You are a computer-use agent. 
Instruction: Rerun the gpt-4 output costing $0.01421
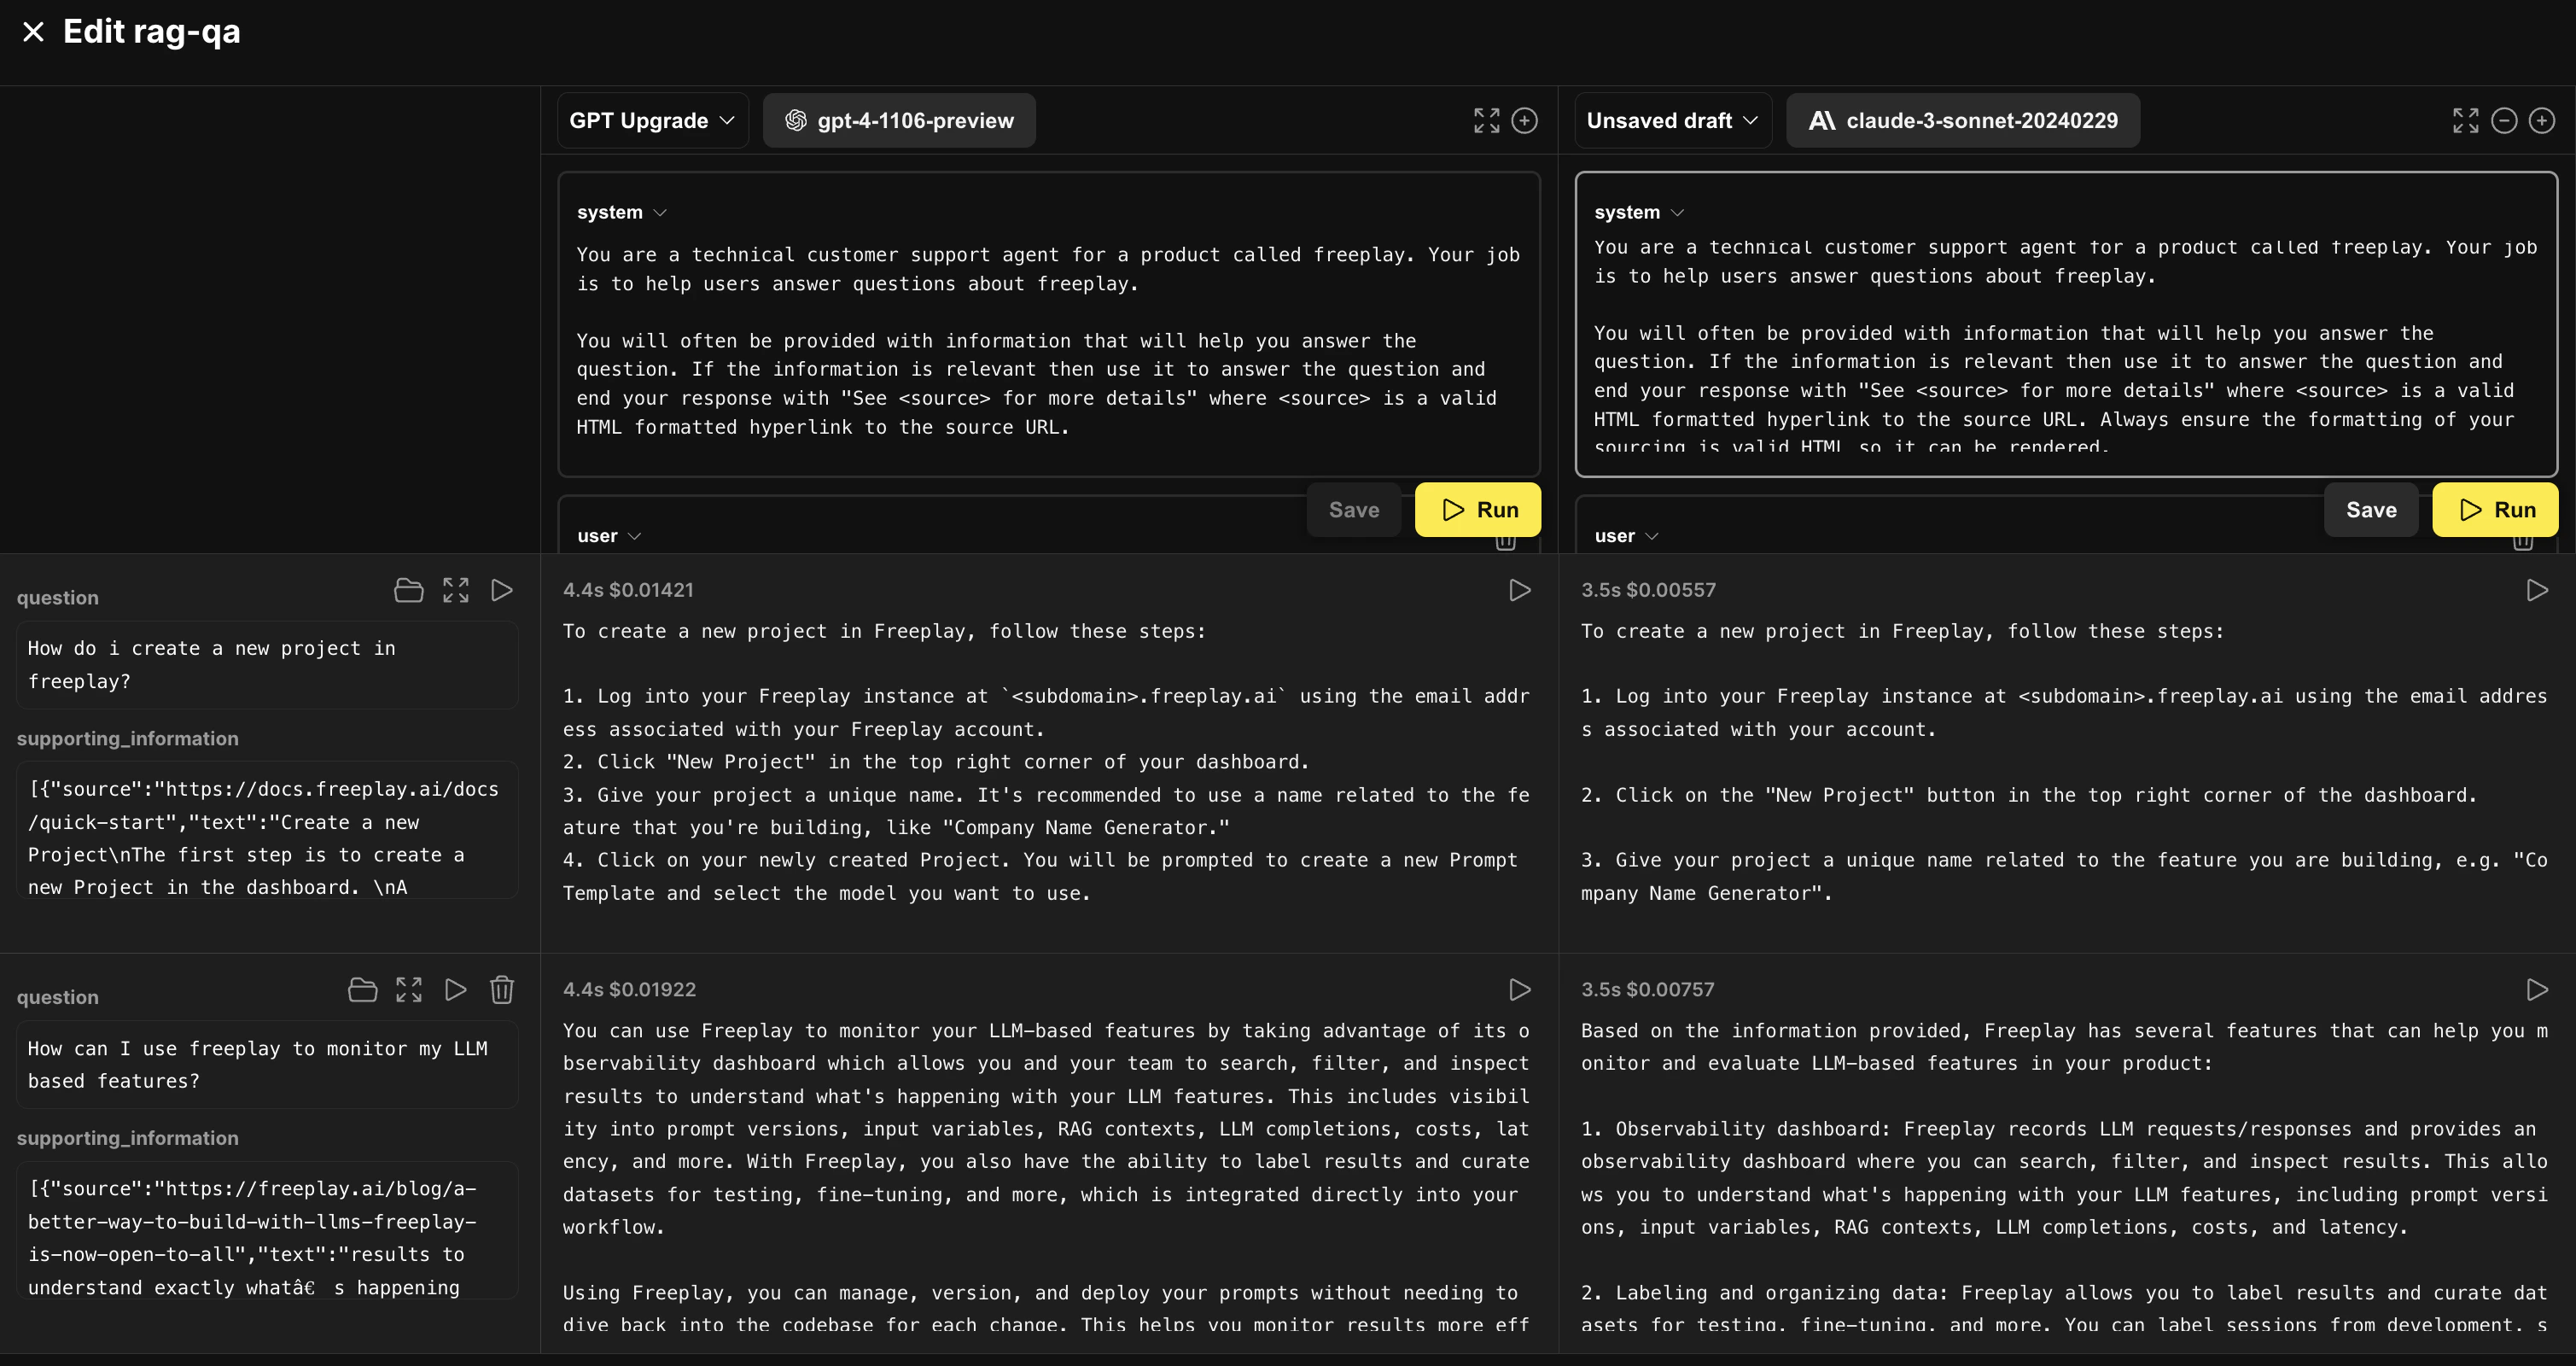pos(1519,590)
